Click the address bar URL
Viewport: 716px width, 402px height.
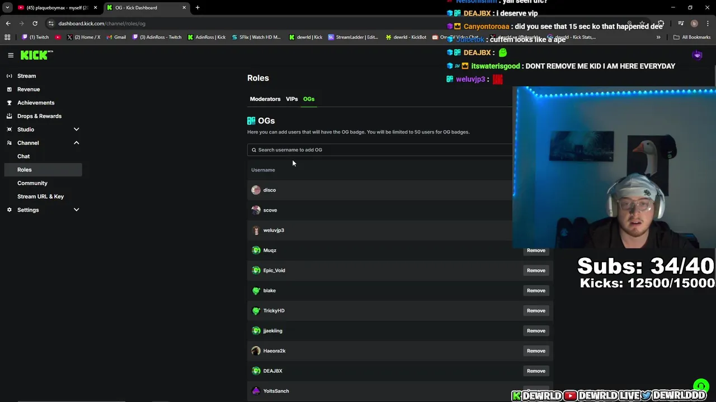coord(102,23)
